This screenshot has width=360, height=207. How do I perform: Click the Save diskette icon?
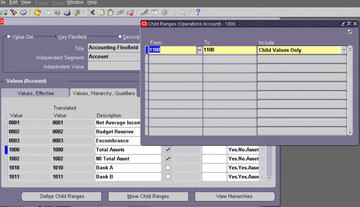point(38,13)
